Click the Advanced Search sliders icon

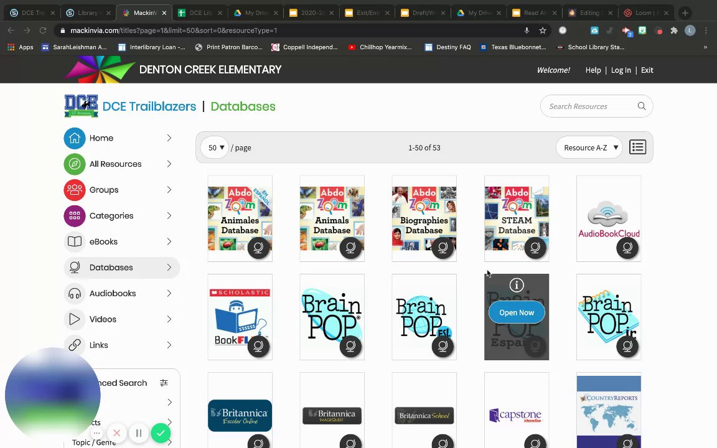(x=164, y=383)
